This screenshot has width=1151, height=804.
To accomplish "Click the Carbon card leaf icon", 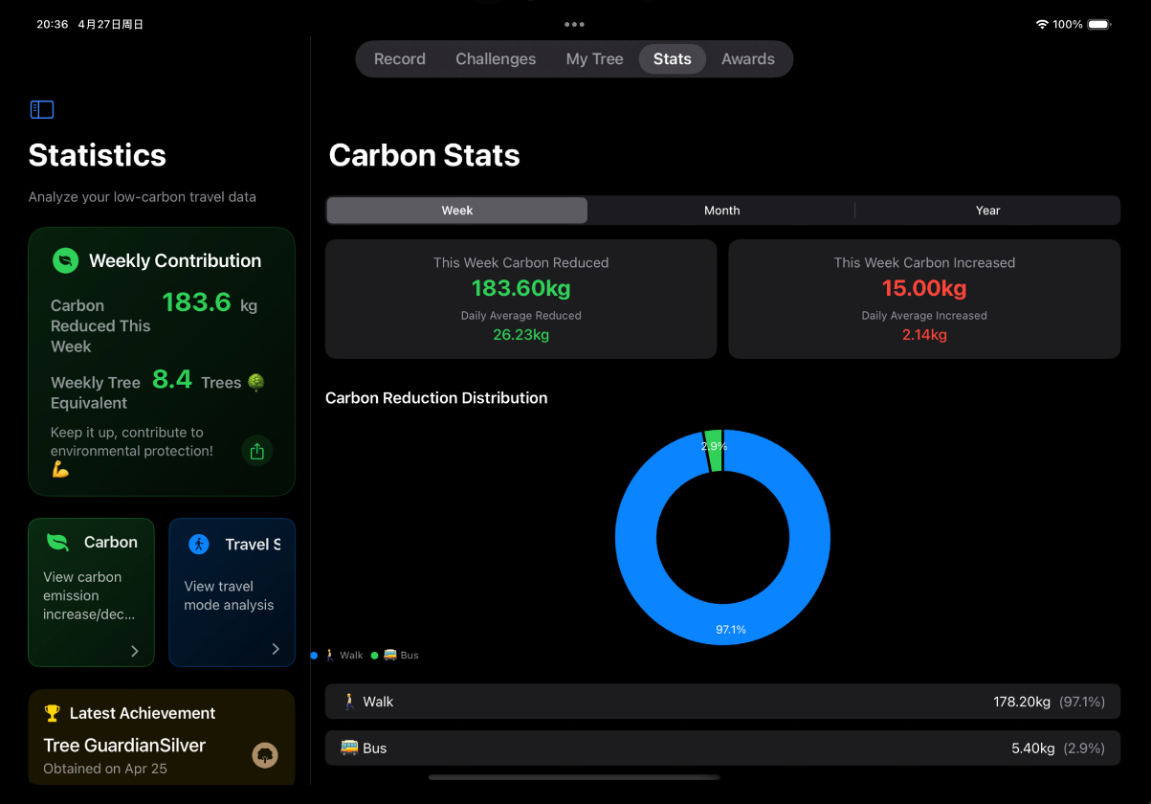I will pyautogui.click(x=58, y=542).
